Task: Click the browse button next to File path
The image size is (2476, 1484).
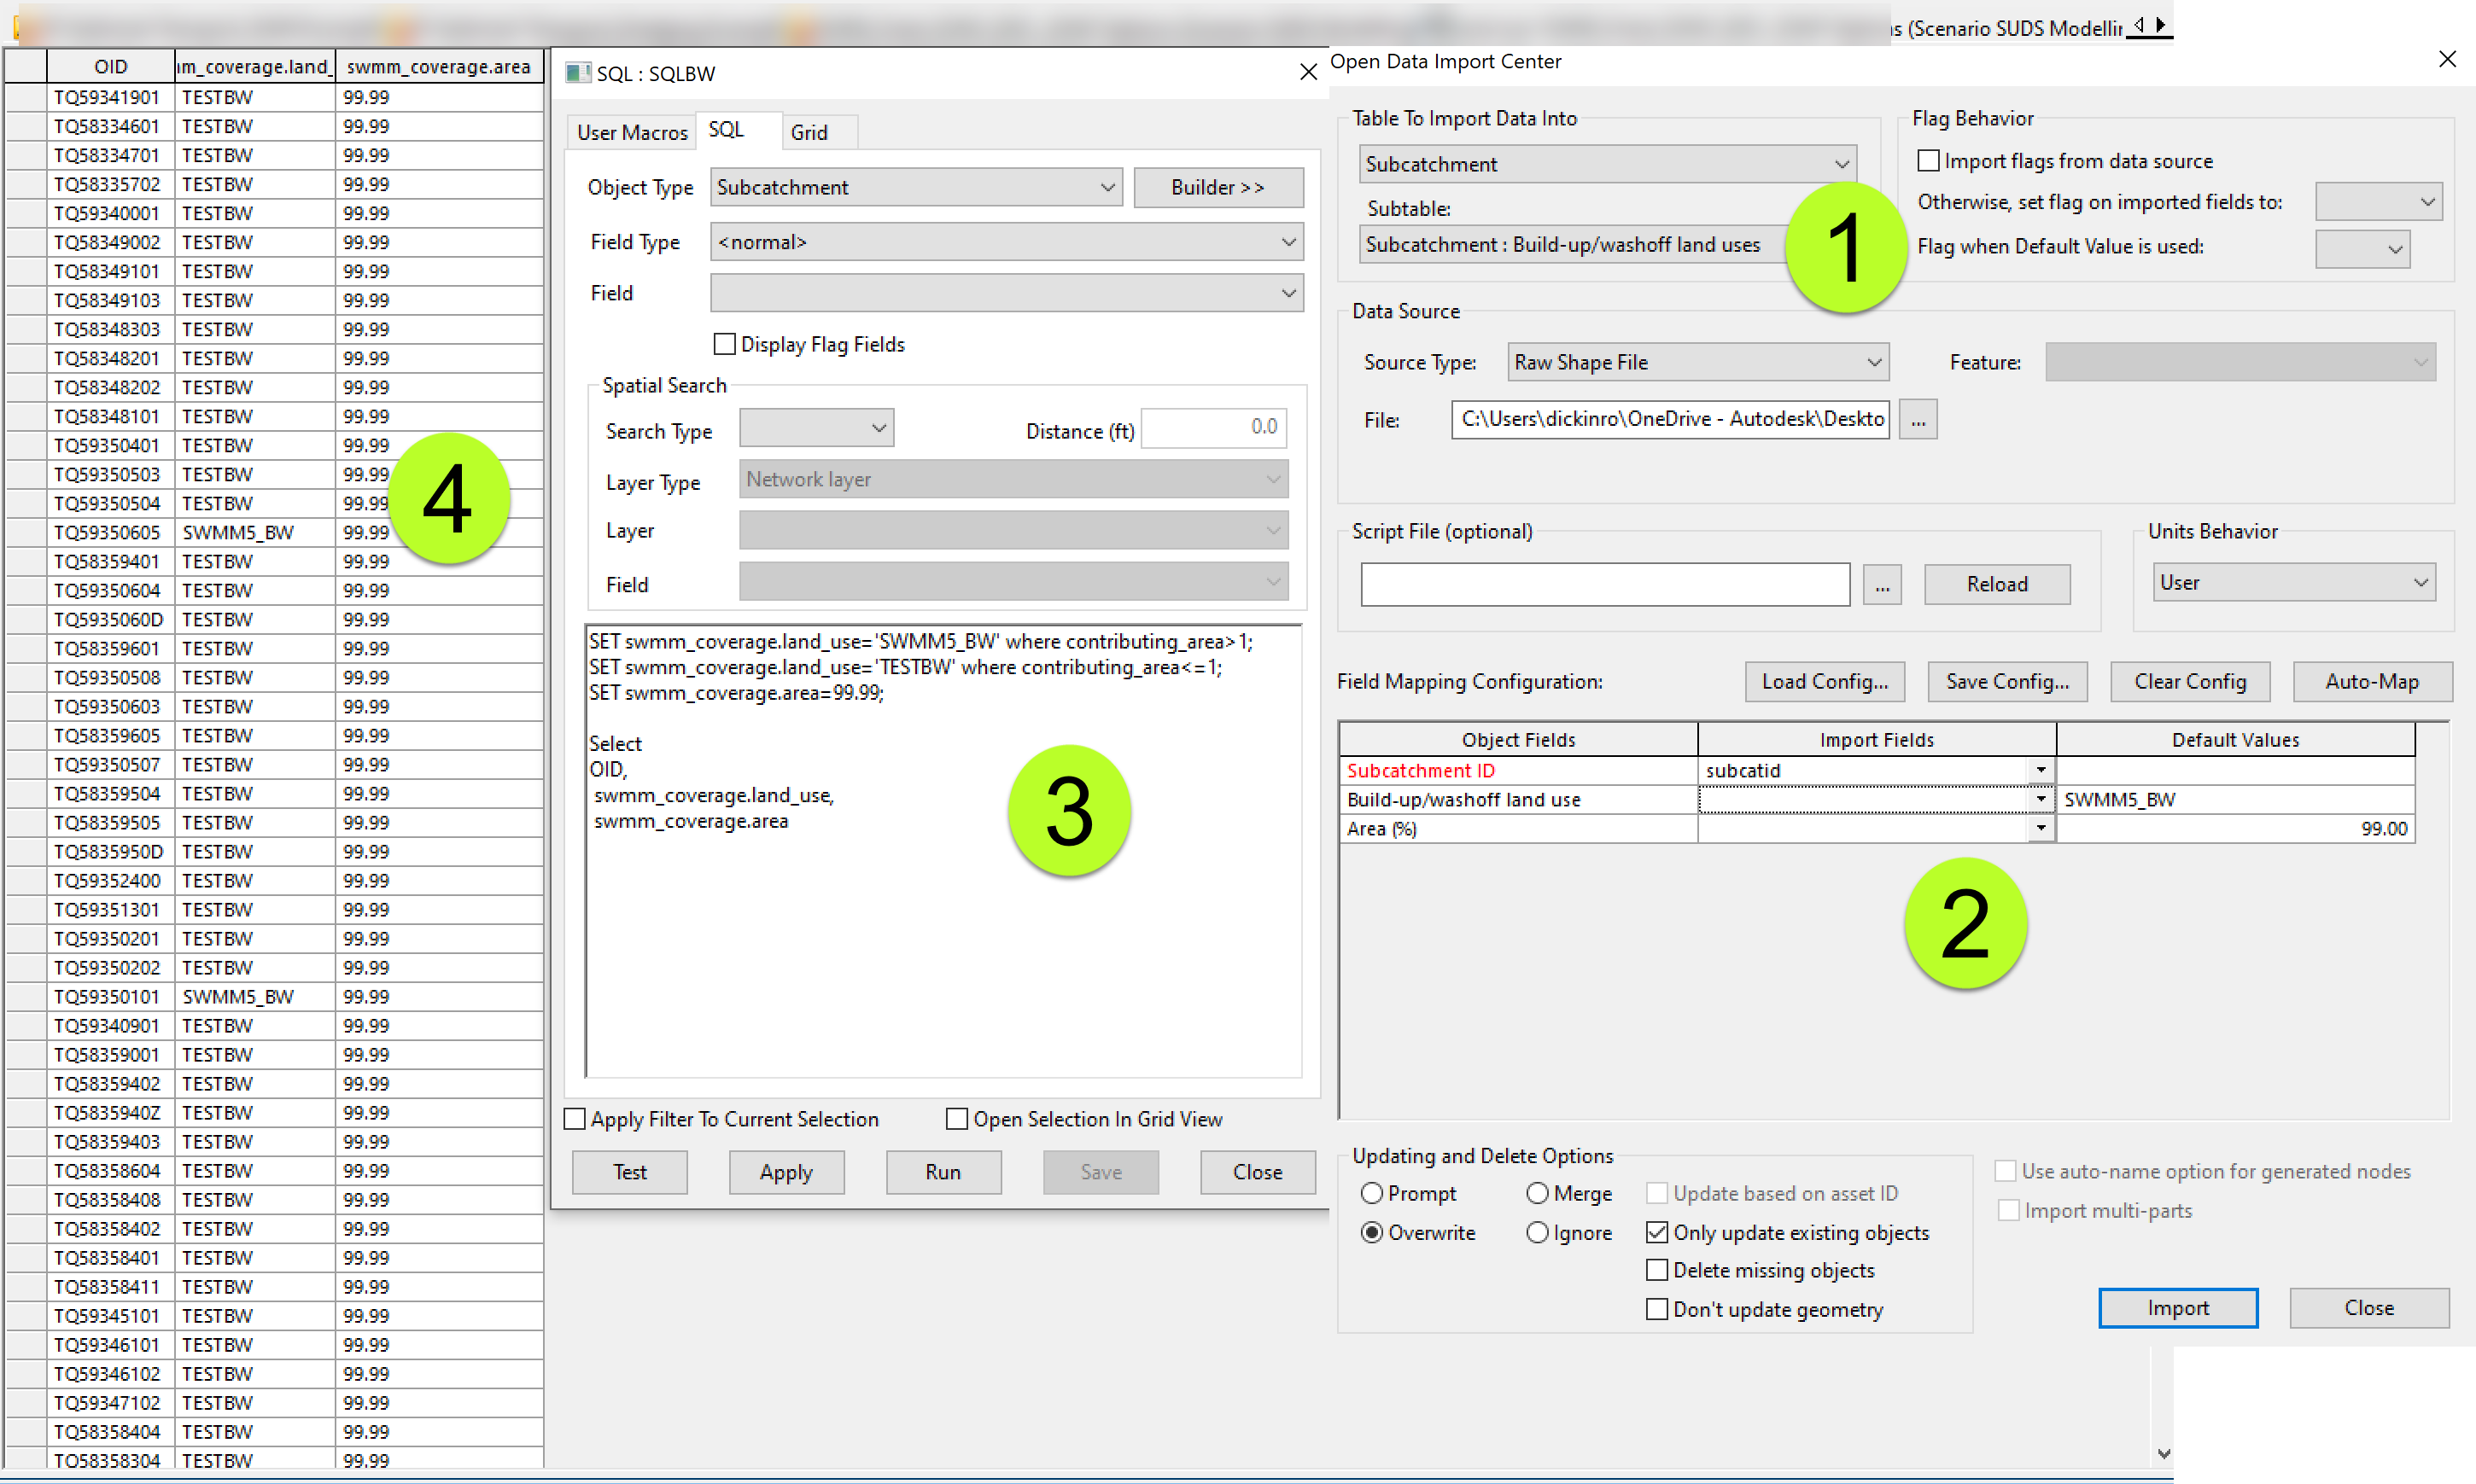Action: [x=1917, y=420]
